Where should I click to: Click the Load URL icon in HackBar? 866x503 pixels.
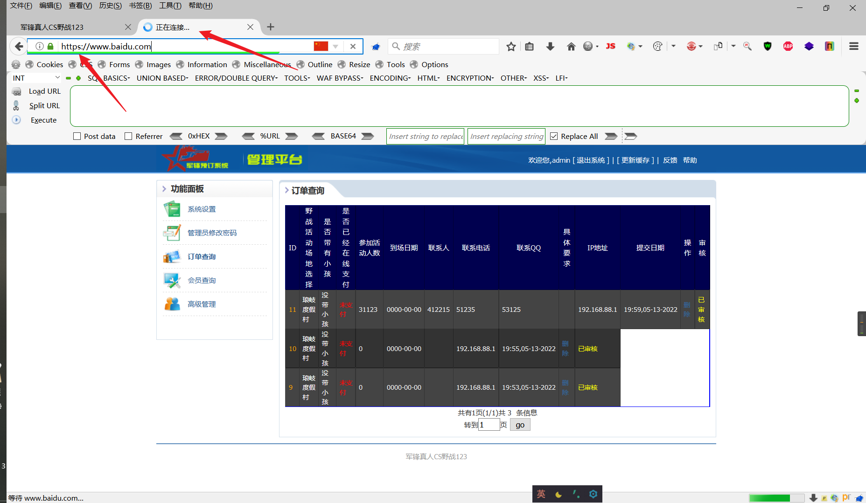pyautogui.click(x=17, y=91)
